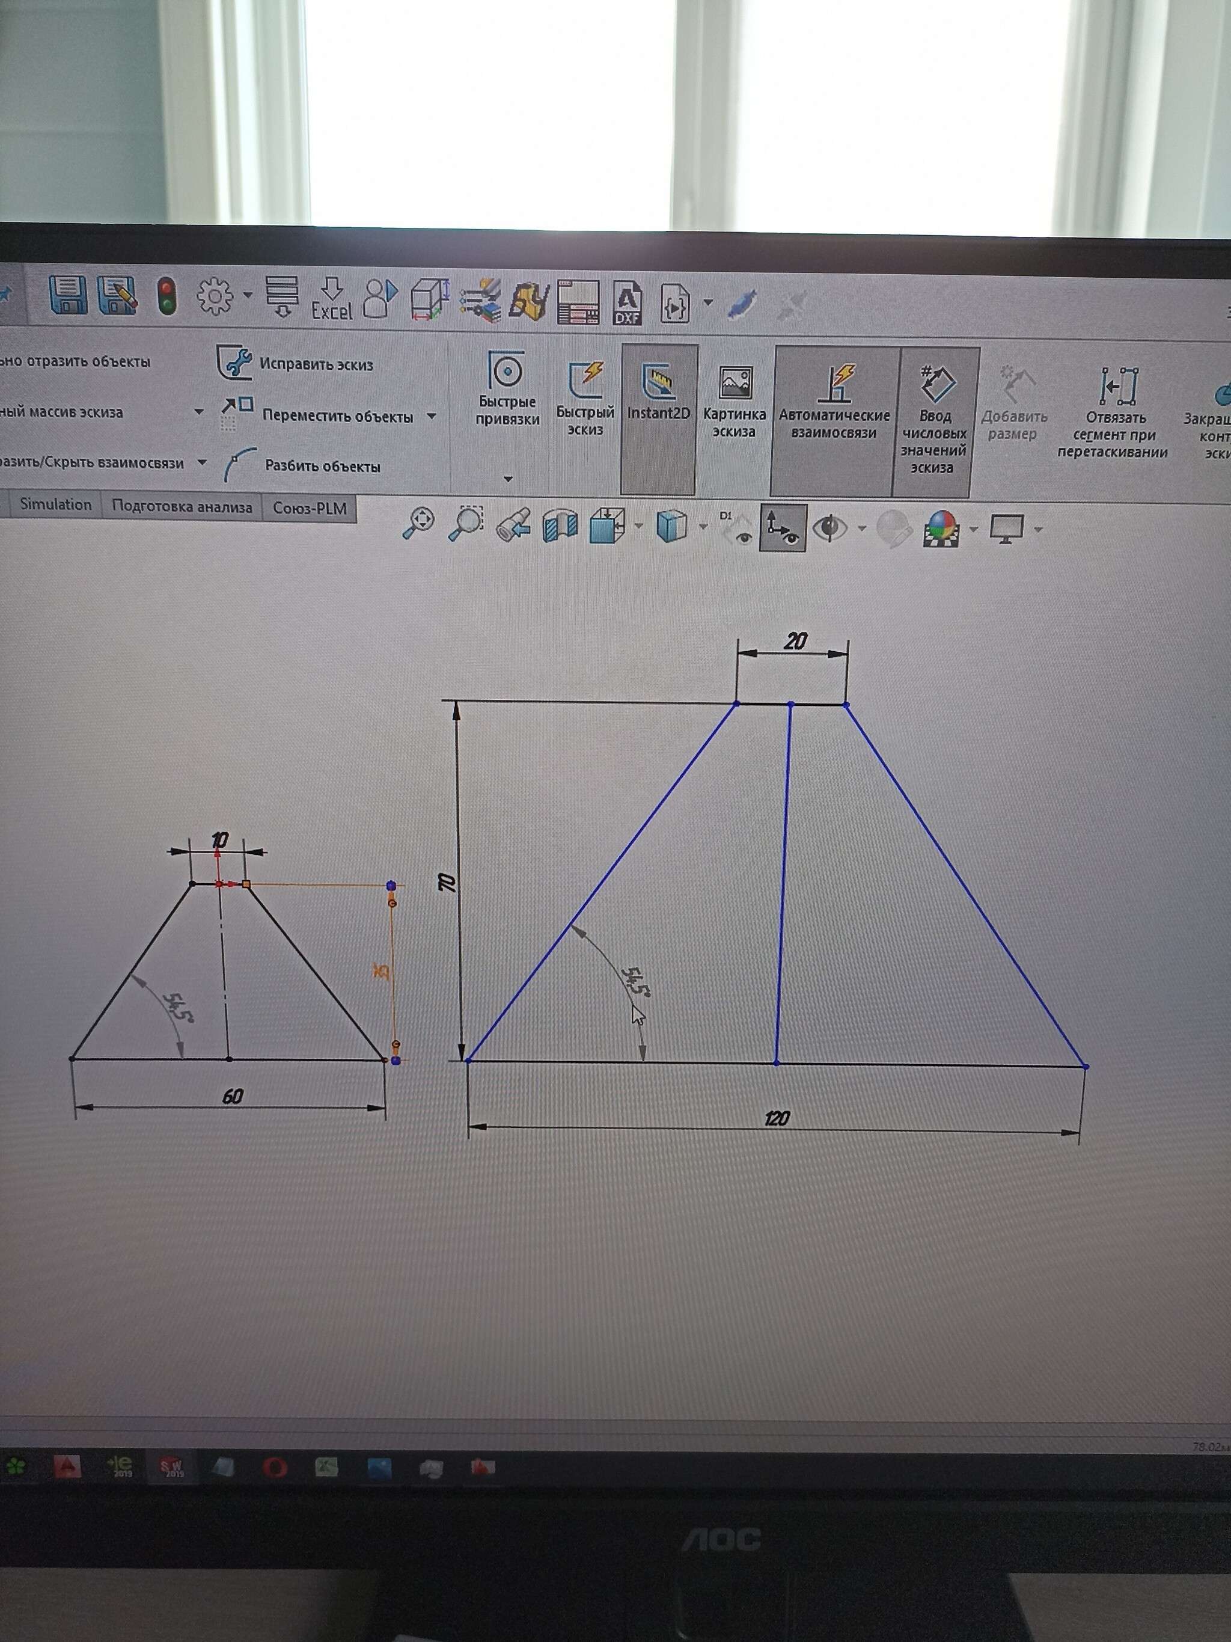This screenshot has width=1231, height=1642.
Task: Click the Previous View icon
Action: pyautogui.click(x=513, y=525)
